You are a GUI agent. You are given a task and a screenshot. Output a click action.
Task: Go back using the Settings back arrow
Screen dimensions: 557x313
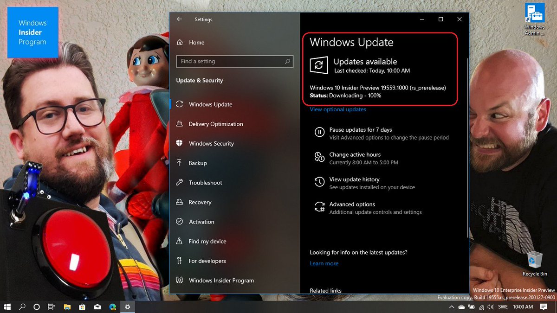[x=179, y=19]
